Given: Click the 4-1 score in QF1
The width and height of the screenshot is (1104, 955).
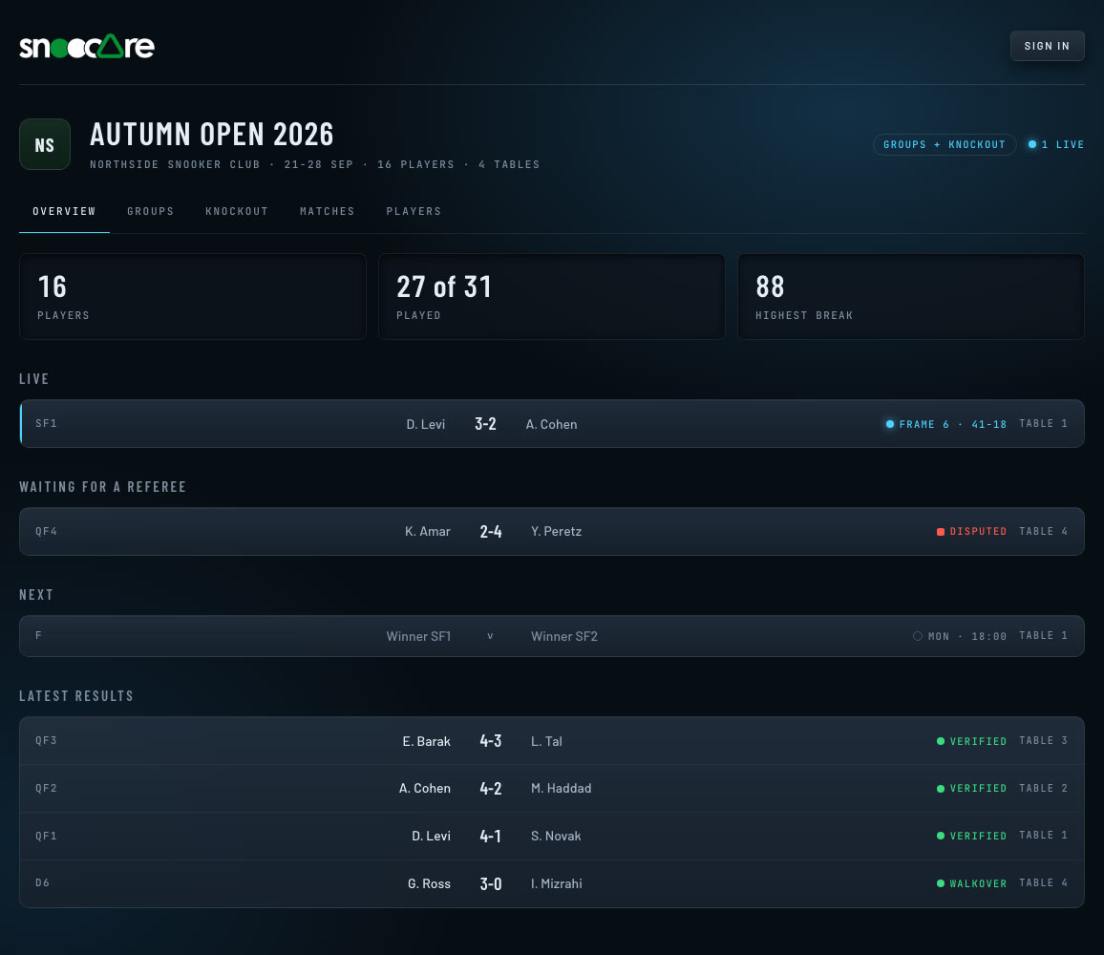Looking at the screenshot, I should 491,836.
